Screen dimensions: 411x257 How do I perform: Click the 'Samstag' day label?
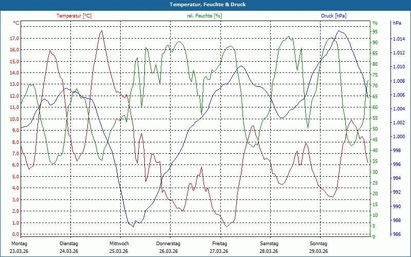(269, 244)
